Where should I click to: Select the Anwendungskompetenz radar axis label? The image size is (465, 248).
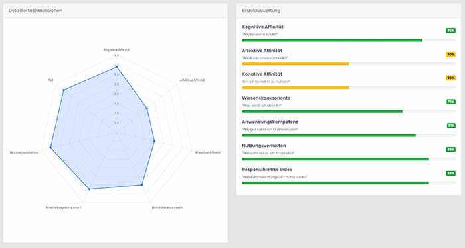[x=64, y=207]
